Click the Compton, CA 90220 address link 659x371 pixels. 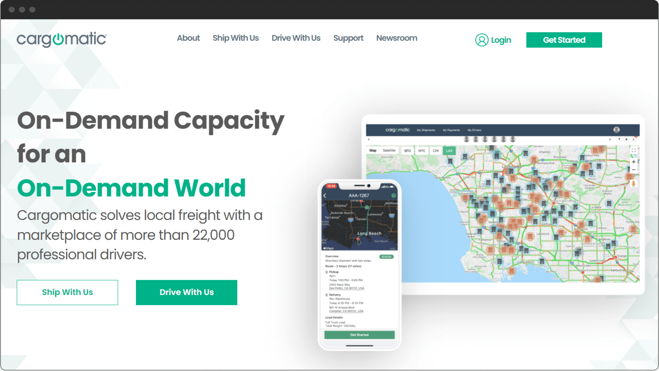point(346,311)
